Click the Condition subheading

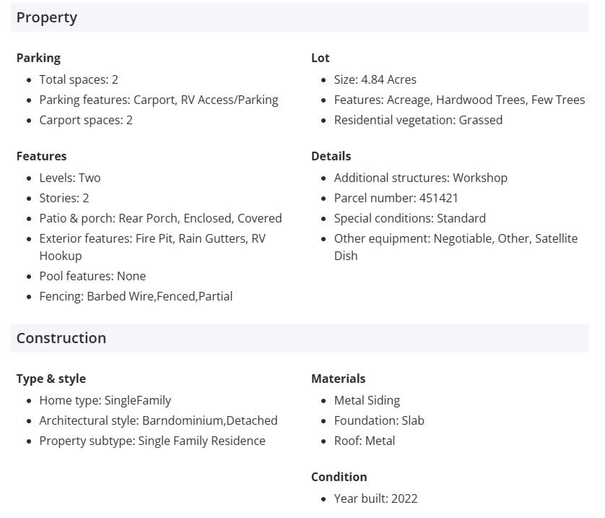click(339, 477)
